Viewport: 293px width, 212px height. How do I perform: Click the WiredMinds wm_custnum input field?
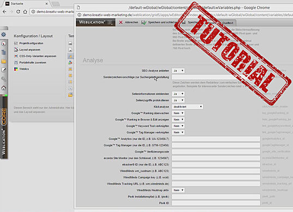(216, 171)
